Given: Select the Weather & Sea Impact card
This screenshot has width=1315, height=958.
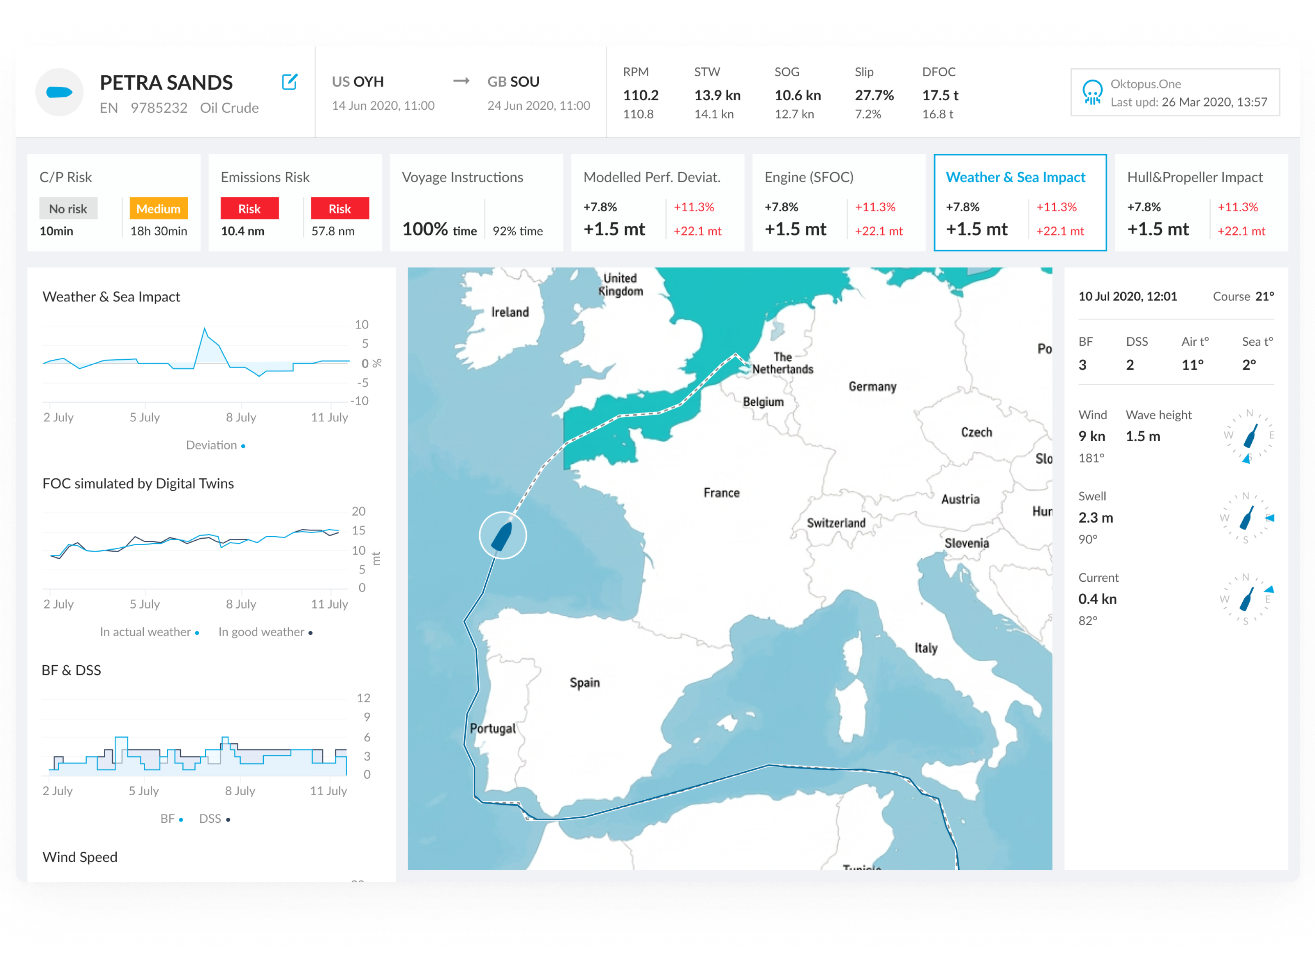Looking at the screenshot, I should (1020, 203).
